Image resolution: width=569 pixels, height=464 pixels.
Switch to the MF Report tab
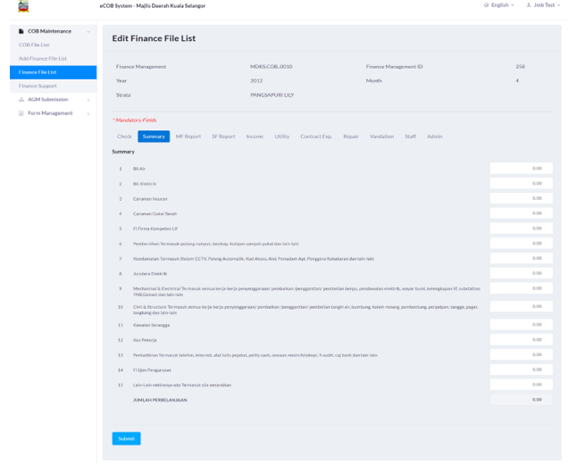188,136
